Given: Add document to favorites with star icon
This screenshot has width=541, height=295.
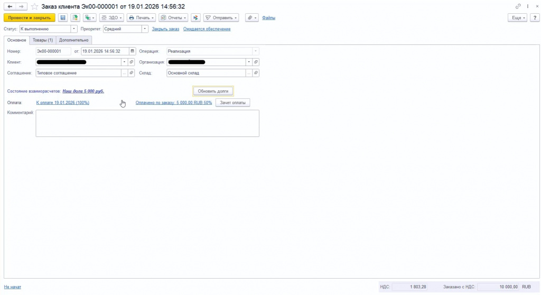Looking at the screenshot, I should click(x=34, y=6).
